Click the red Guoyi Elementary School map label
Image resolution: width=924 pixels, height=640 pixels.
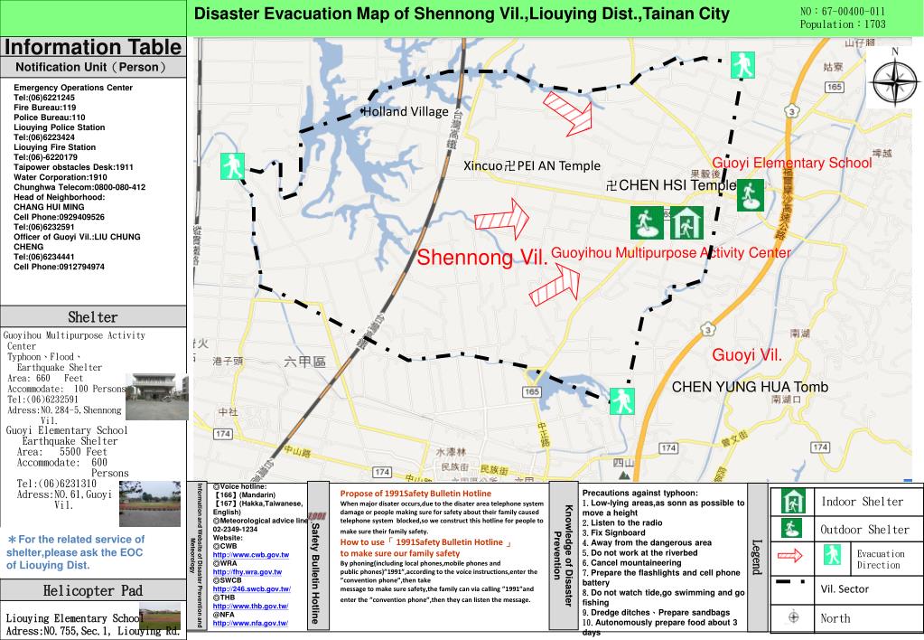[x=792, y=163]
